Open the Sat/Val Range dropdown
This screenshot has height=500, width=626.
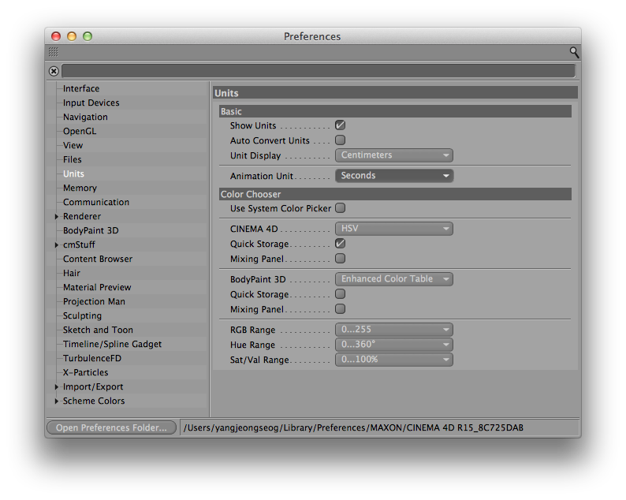coord(394,360)
